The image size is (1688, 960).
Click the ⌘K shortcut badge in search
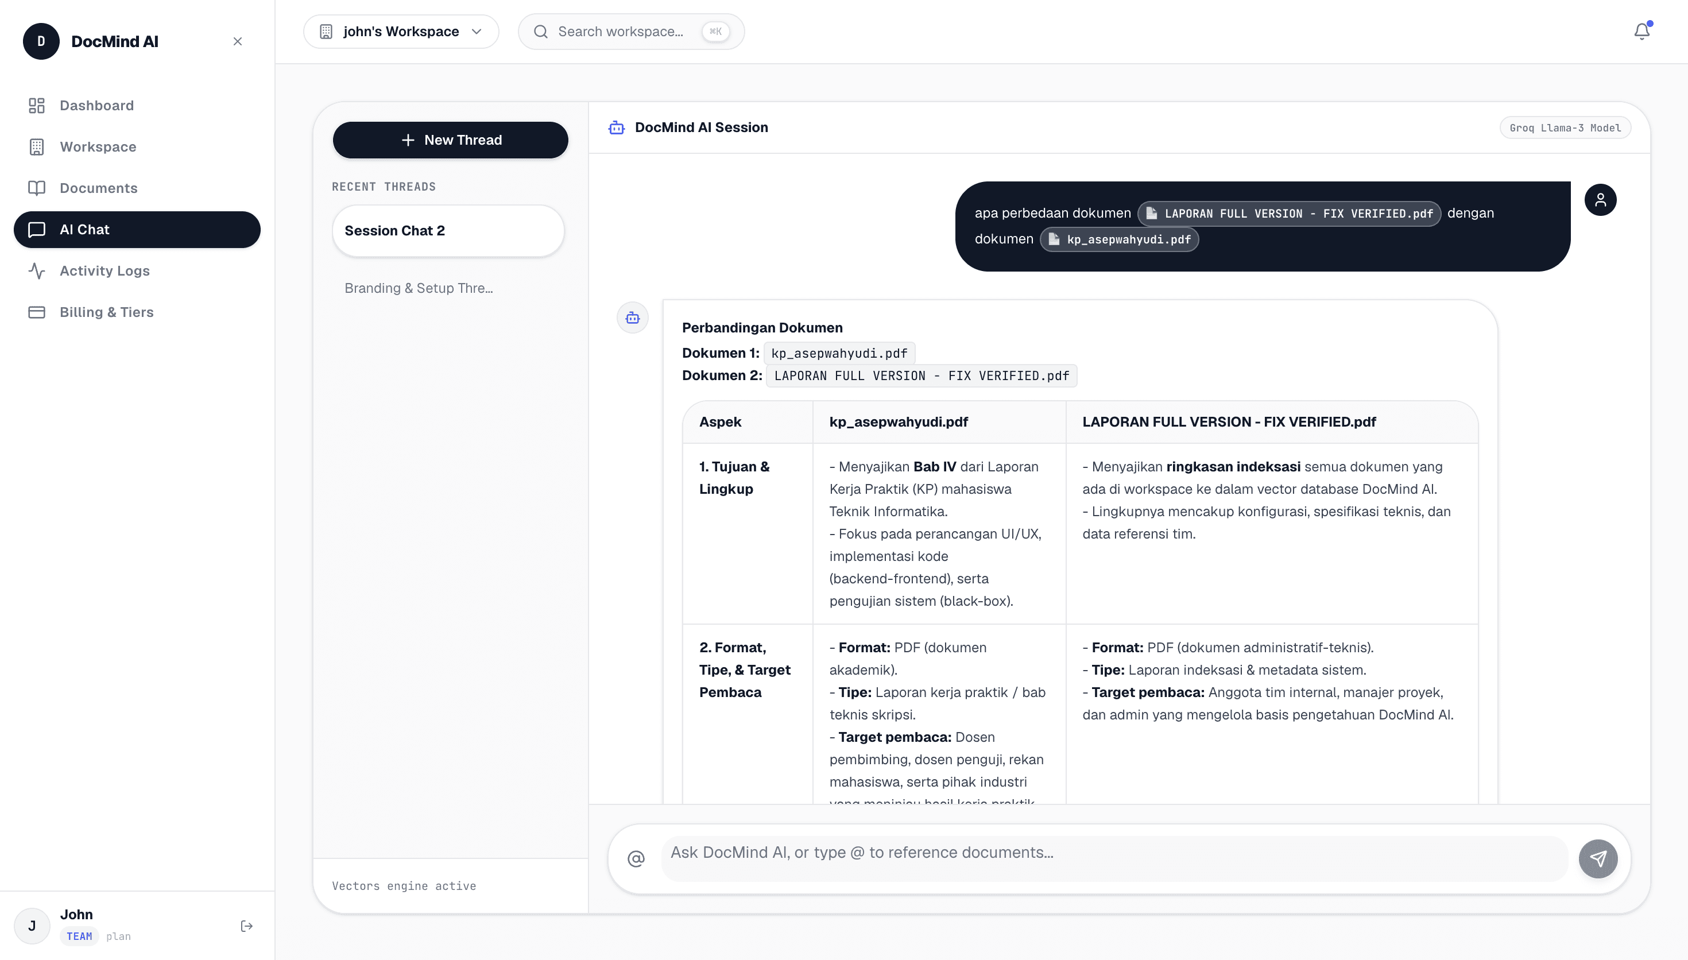click(x=715, y=32)
